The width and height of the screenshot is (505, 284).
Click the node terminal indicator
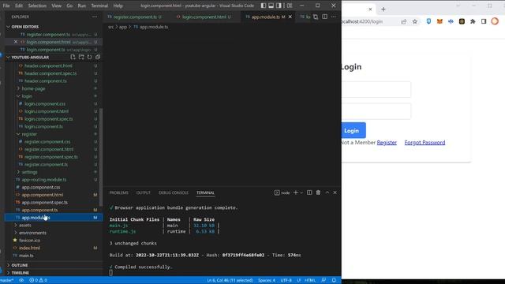click(x=282, y=192)
